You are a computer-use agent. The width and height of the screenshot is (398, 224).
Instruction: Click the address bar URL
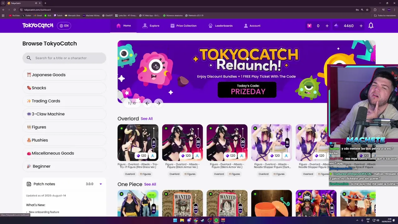(37, 10)
